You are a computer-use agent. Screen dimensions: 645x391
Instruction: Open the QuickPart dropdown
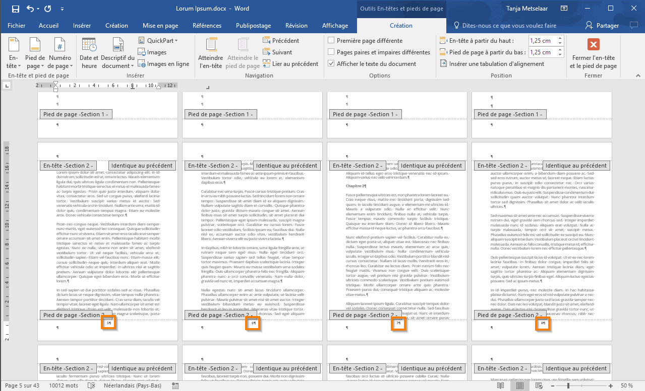click(158, 40)
